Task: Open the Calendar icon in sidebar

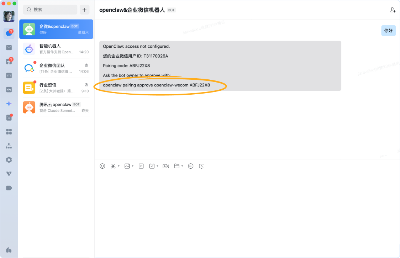Action: pos(9,75)
